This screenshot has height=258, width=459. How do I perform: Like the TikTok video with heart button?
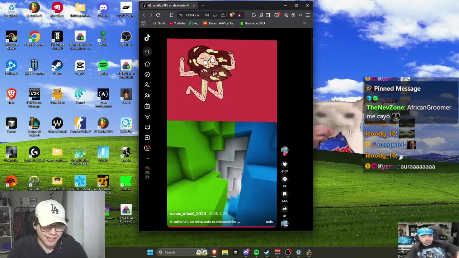284,164
